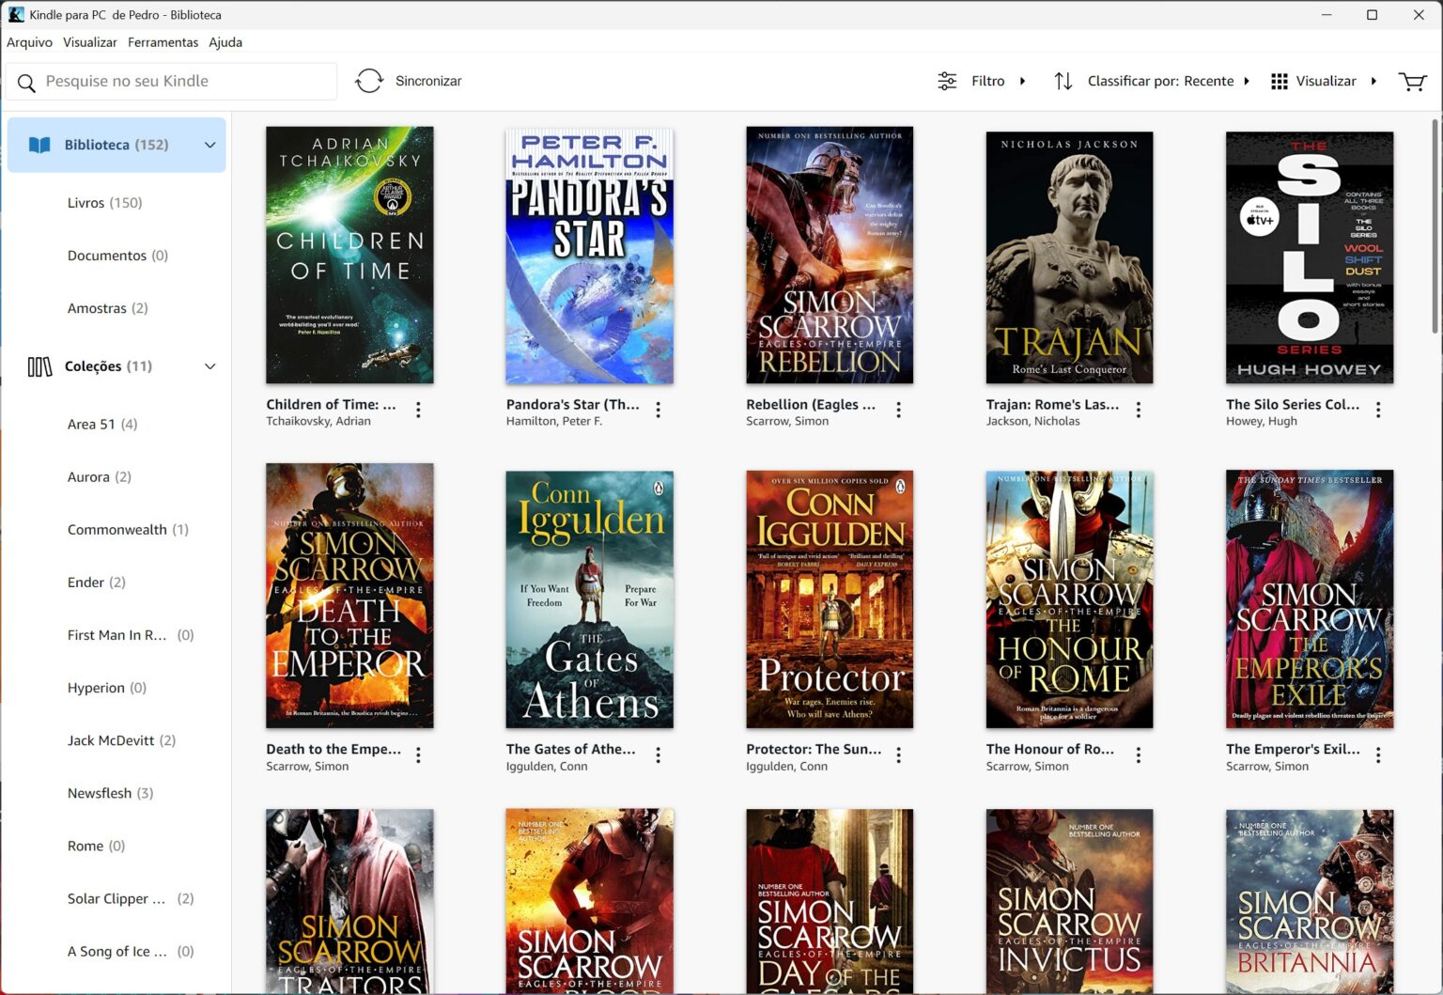Click the author text 'Tchaikovsky, Adrian'
This screenshot has width=1443, height=995.
318,421
